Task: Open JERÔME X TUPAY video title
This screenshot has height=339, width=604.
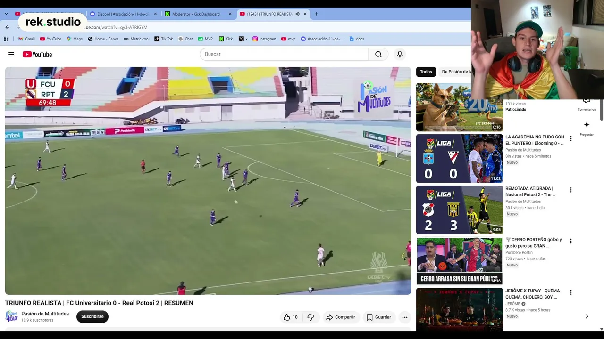Action: pyautogui.click(x=533, y=294)
